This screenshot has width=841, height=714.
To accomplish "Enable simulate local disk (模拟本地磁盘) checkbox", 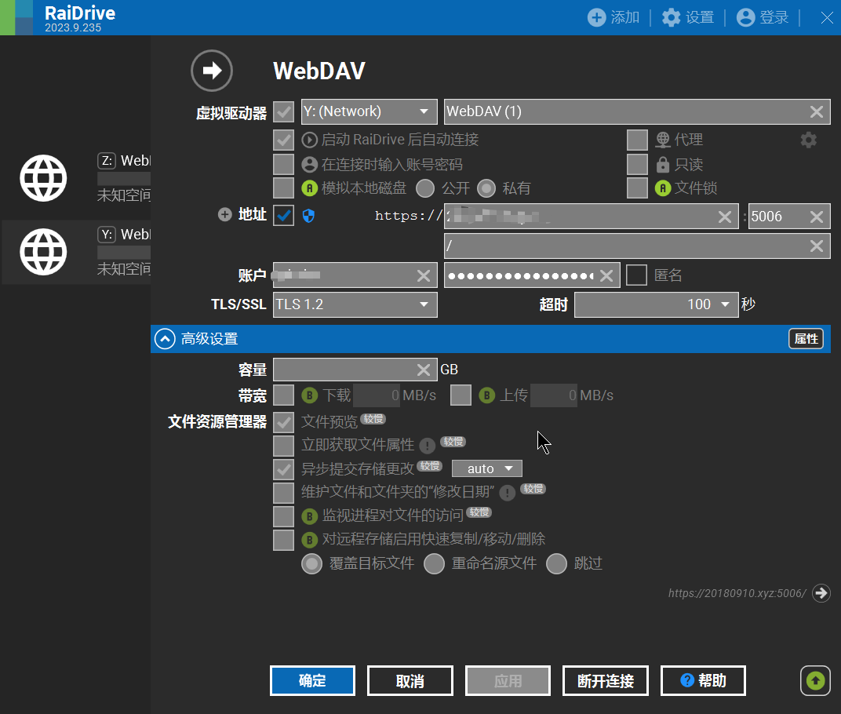I will tap(283, 188).
